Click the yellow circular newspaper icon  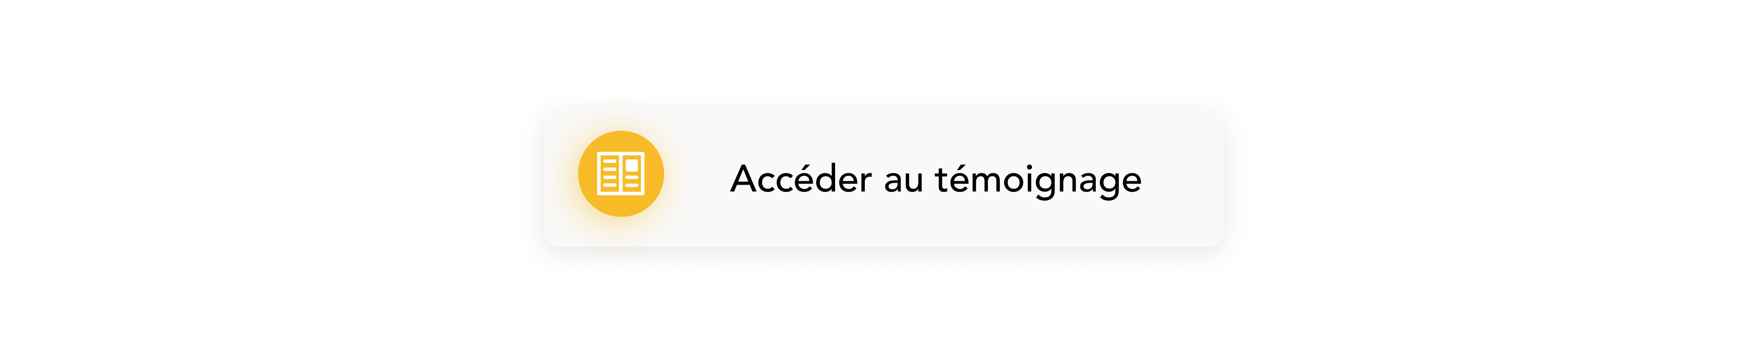[620, 173]
